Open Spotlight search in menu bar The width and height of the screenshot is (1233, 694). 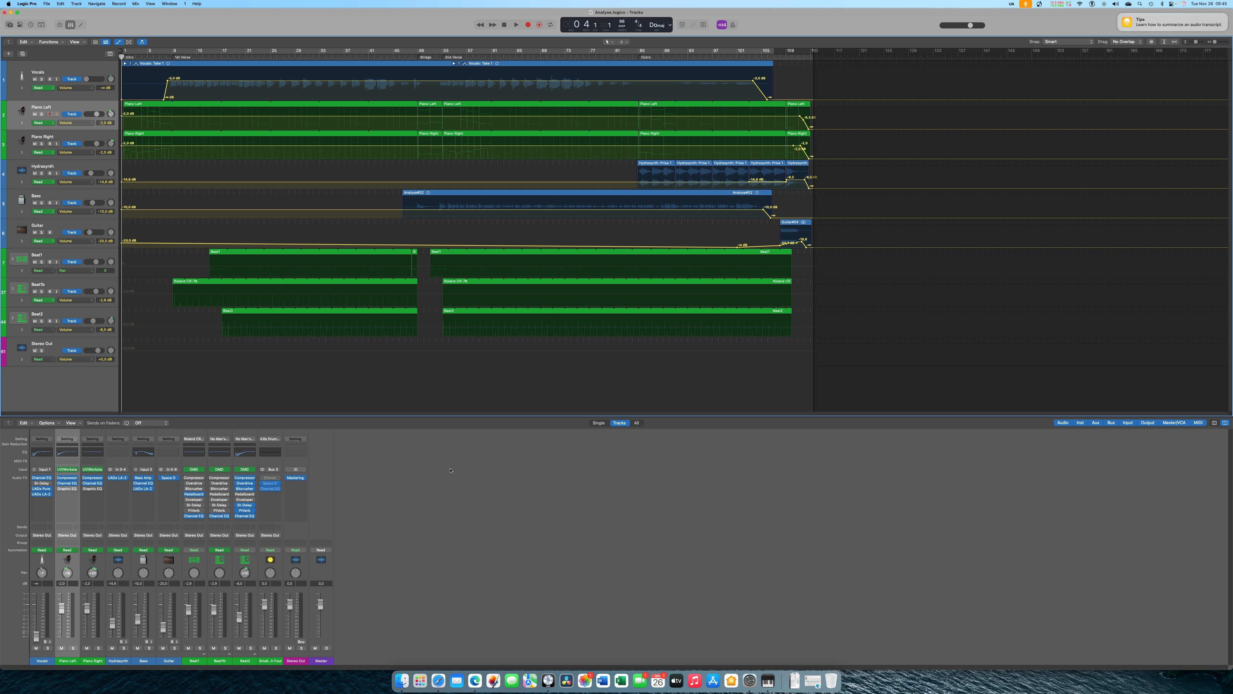click(x=1140, y=4)
